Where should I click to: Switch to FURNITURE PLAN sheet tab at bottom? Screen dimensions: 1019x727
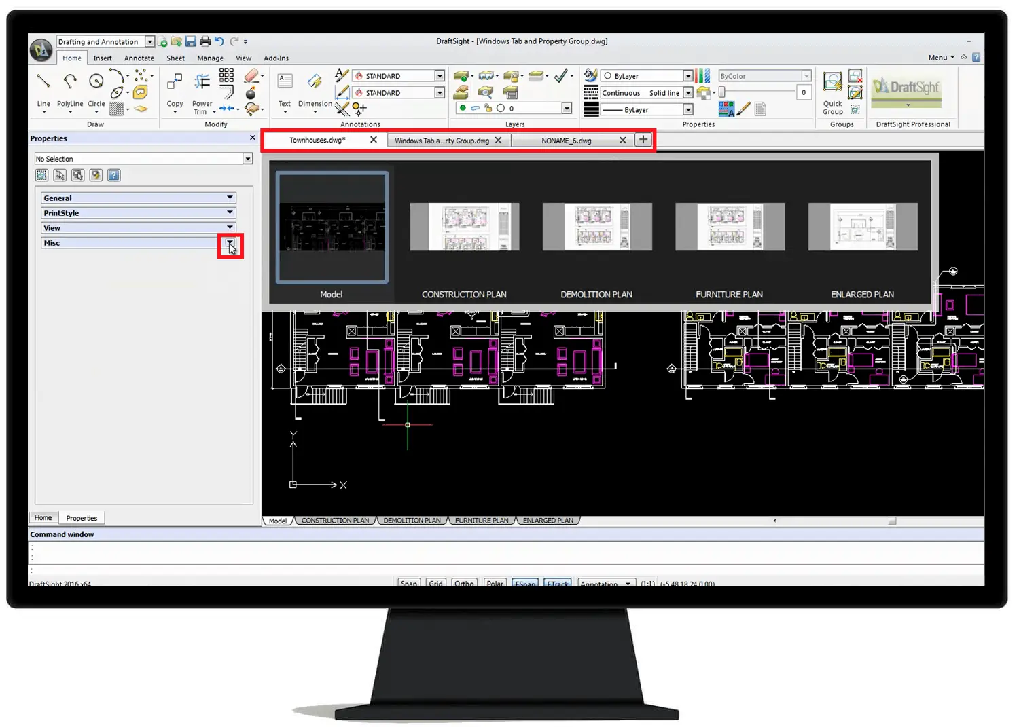482,521
